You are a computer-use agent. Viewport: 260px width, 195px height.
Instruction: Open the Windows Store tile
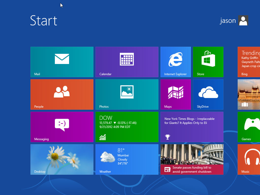coord(208,62)
